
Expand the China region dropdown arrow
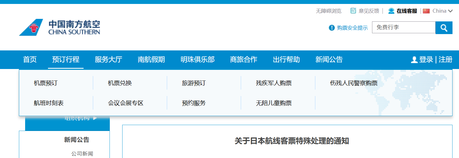pyautogui.click(x=450, y=11)
